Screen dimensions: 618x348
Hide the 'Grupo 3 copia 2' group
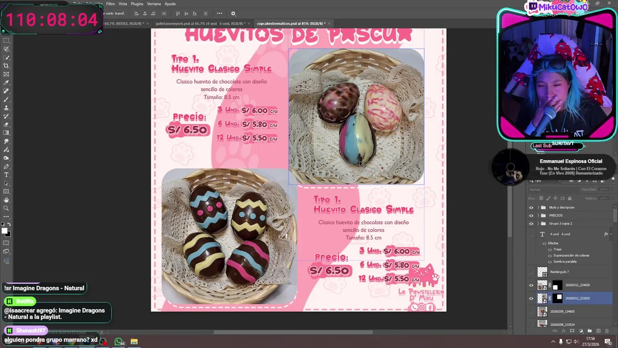(532, 224)
